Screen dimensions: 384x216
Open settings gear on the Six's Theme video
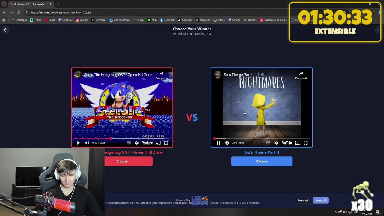point(276,143)
